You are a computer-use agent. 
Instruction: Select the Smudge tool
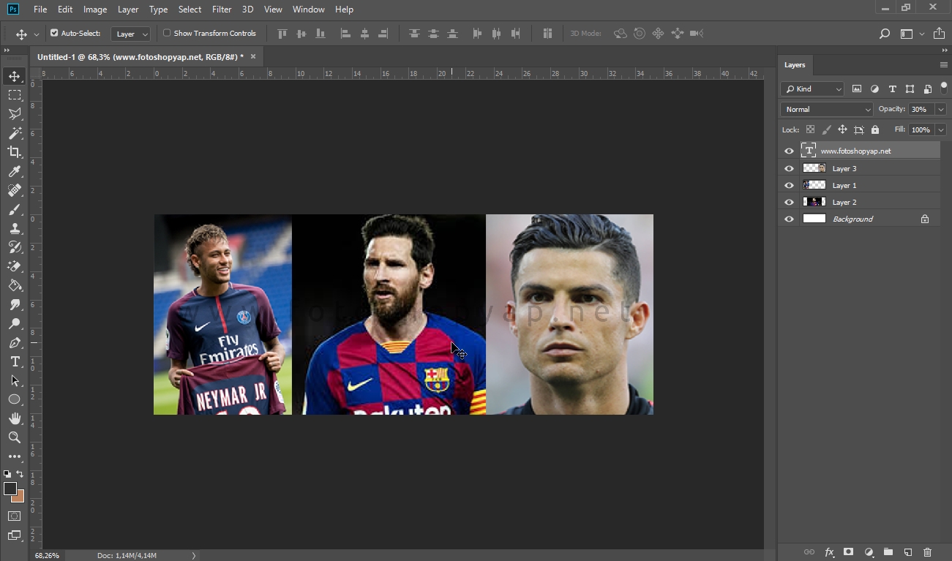(15, 304)
